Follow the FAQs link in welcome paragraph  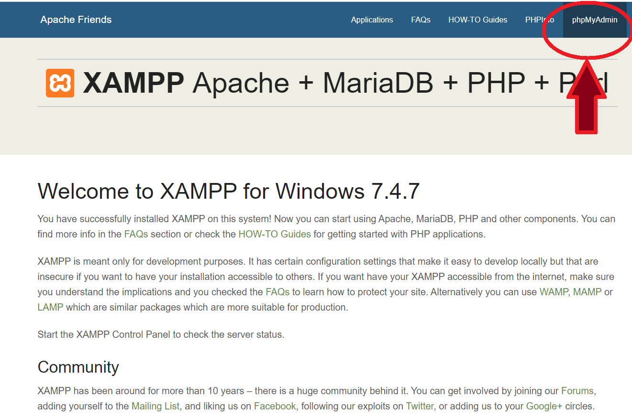(x=136, y=234)
